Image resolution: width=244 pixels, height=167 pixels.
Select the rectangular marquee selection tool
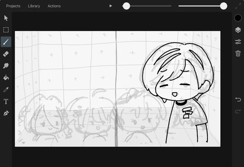click(x=6, y=30)
